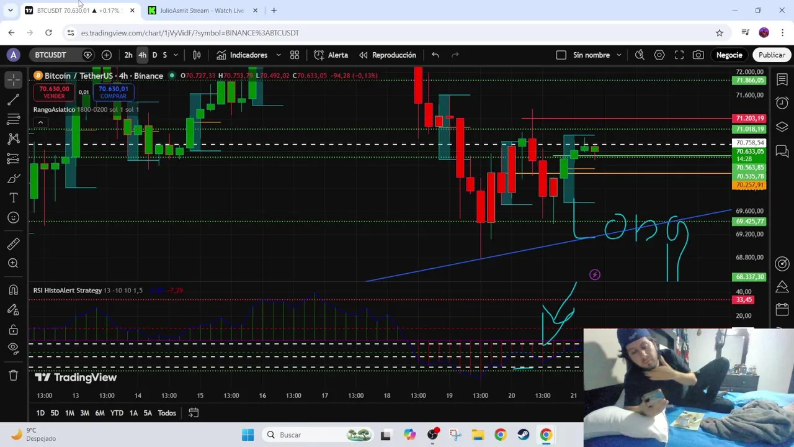The image size is (794, 447).
Task: Switch to the S weekly timeframe
Action: (164, 55)
